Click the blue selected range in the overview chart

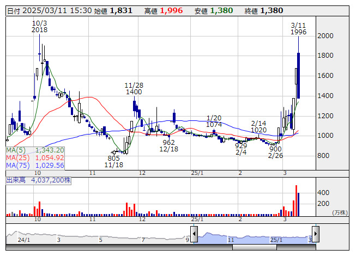(x=255, y=238)
